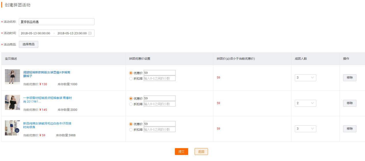Remove the third product with 移除
Viewport: 365px width, 161px height.
tap(349, 129)
